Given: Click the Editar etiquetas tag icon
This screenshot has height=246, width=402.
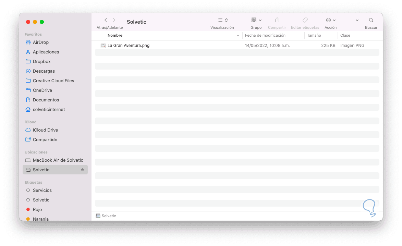Looking at the screenshot, I should [305, 20].
